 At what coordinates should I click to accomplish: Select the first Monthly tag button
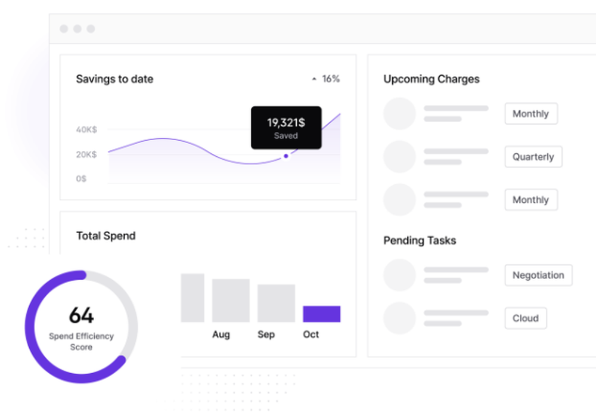[530, 114]
